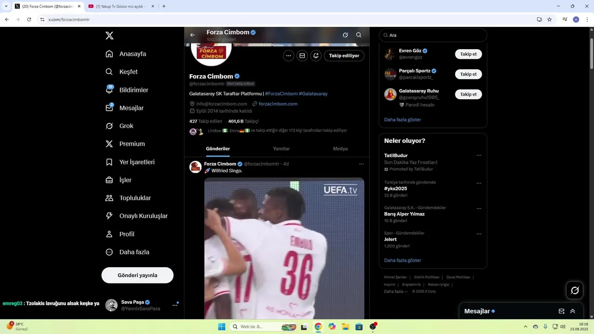
Task: Open the 461,6 B Takipçi list
Action: point(243,121)
